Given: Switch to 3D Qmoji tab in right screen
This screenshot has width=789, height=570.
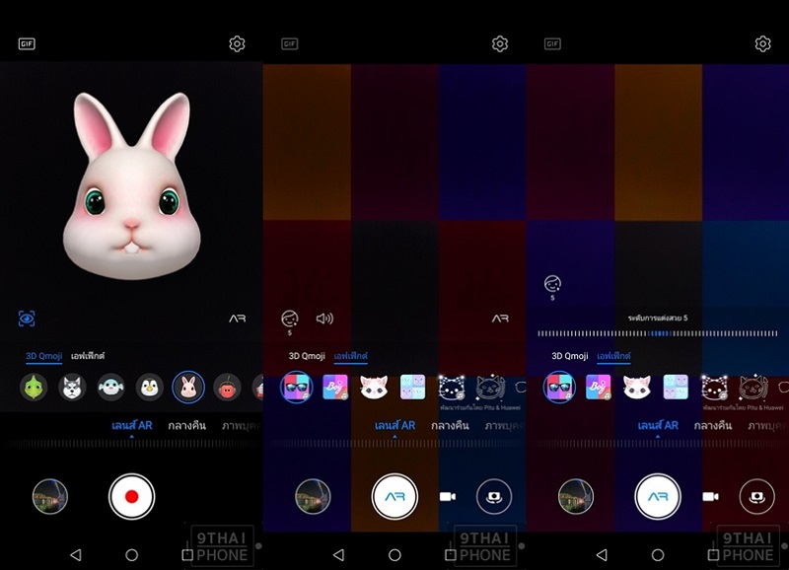Looking at the screenshot, I should (x=570, y=356).
